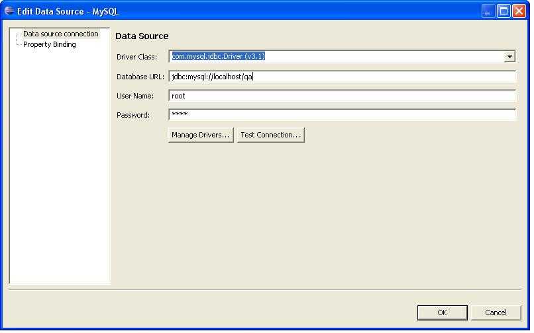Image resolution: width=534 pixels, height=333 pixels.
Task: Maximize the Edit Data Source dialog
Action: click(504, 11)
